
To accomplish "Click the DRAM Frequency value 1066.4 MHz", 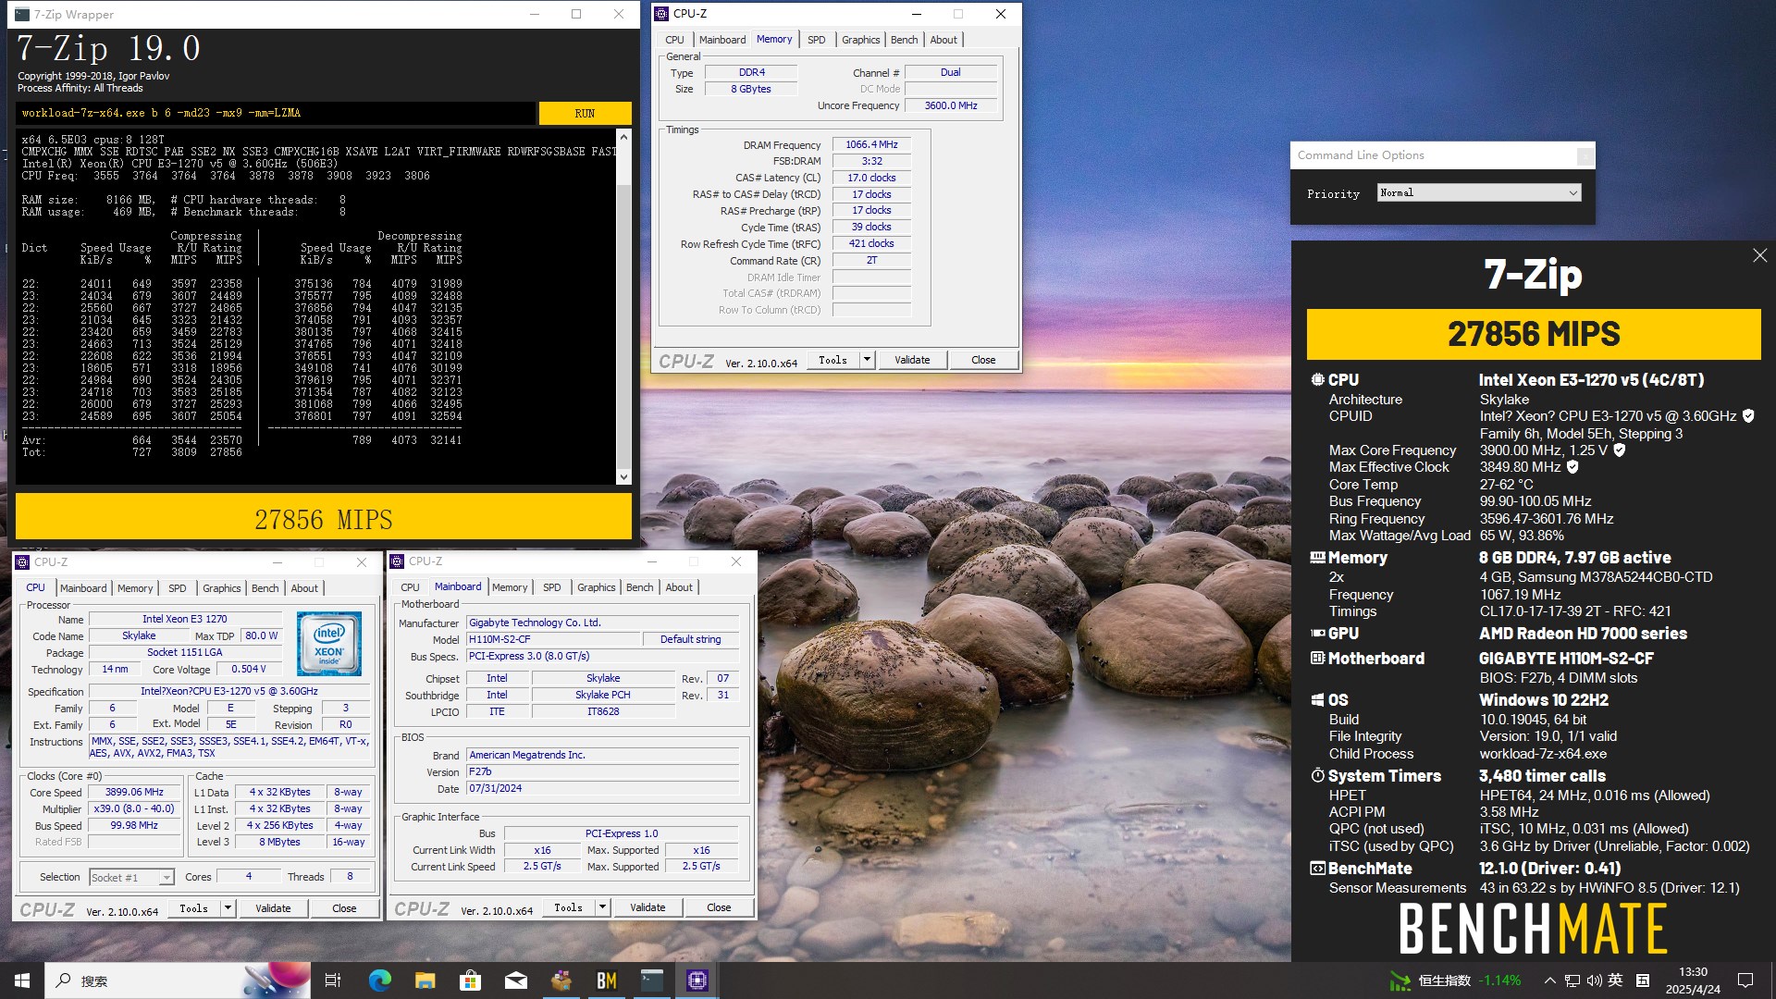I will click(871, 144).
